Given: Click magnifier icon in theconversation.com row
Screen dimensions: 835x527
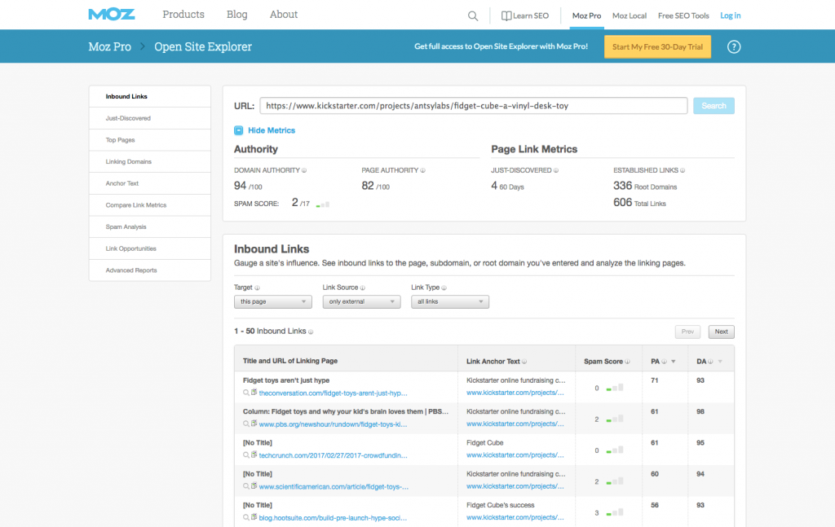Looking at the screenshot, I should coord(246,393).
